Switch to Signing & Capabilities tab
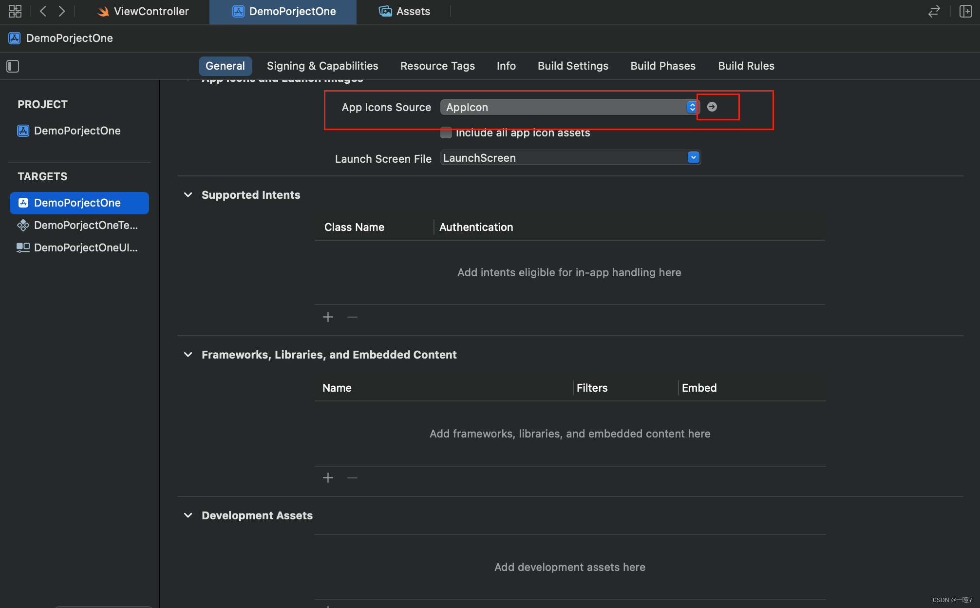This screenshot has height=608, width=980. click(322, 66)
